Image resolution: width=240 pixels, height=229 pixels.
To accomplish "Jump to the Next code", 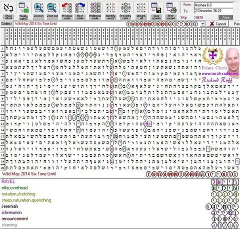I will tap(80, 8).
